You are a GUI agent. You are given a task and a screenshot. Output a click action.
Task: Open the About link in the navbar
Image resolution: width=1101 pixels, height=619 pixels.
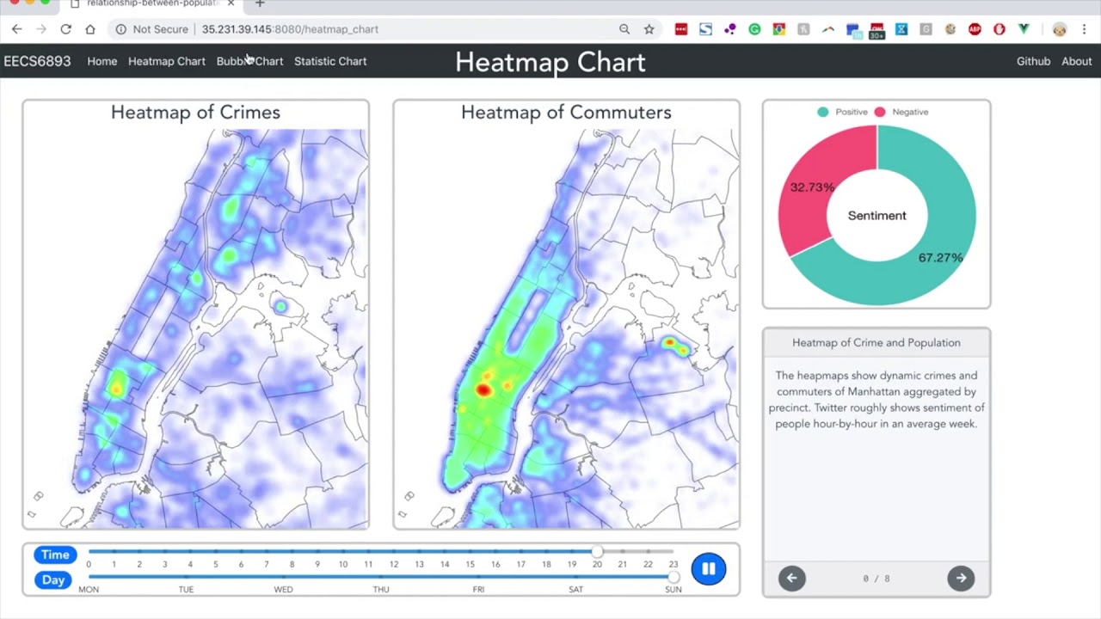coord(1076,61)
